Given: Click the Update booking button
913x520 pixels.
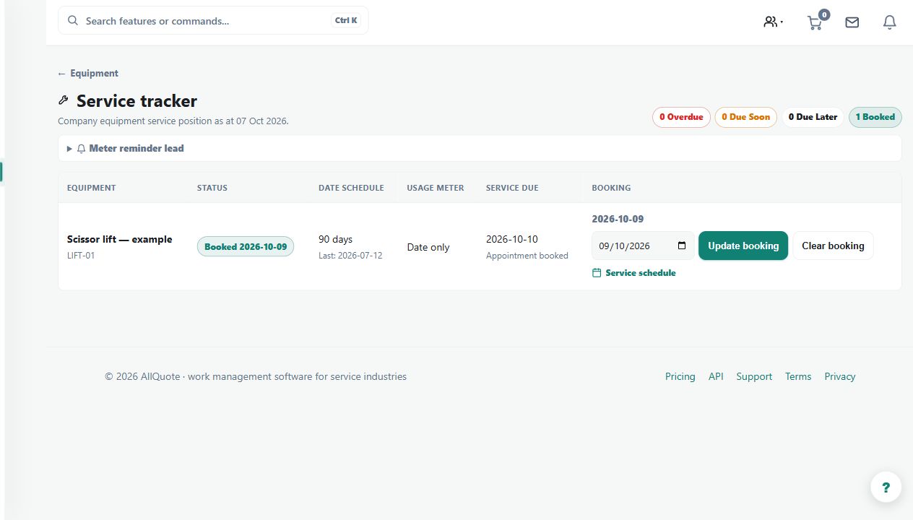Looking at the screenshot, I should 743,246.
